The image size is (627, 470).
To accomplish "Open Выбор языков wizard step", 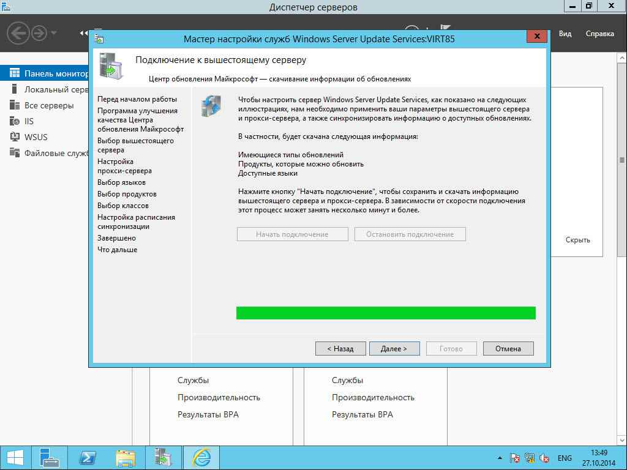I will pos(122,182).
